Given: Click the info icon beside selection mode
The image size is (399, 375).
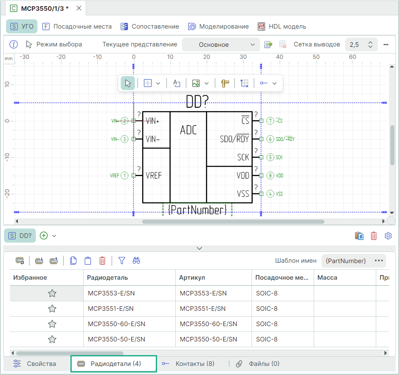Looking at the screenshot, I should coord(14,44).
